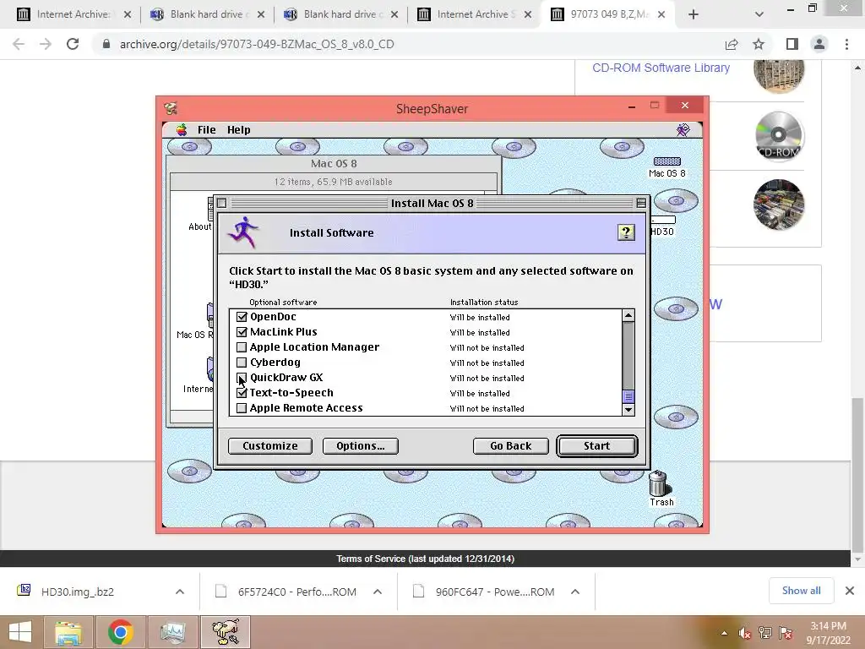
Task: Click Terms of Service footer text
Action: point(426,559)
